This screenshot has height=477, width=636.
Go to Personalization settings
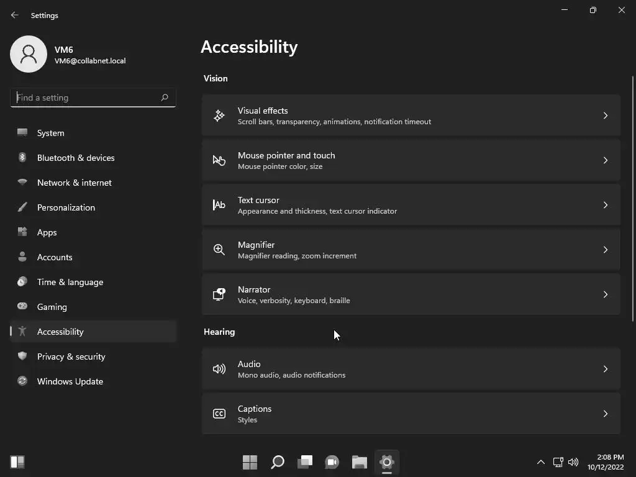click(66, 207)
